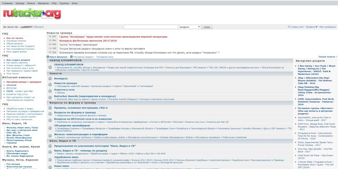Open Конкурсы футбольных прогнозов 2017/2018 news
Screen dimensions: 338x169
88,40
